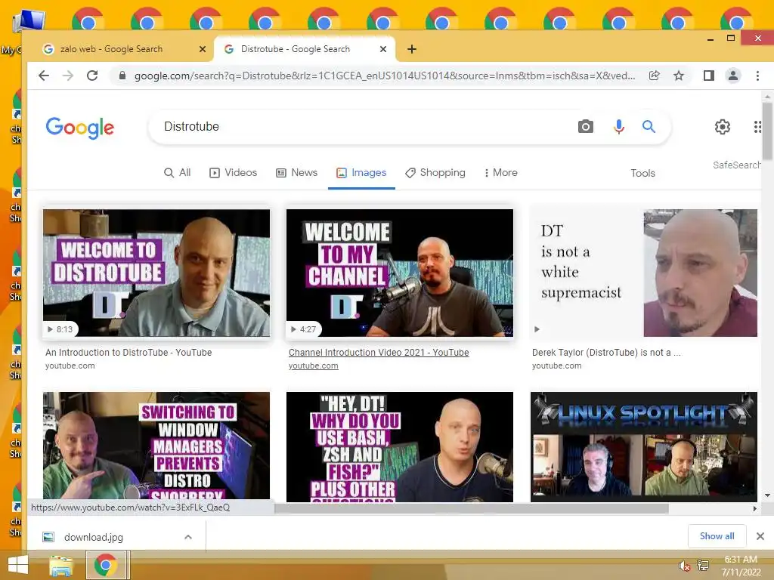Go back to the previous page
Screen dimensions: 774x580
click(44, 76)
